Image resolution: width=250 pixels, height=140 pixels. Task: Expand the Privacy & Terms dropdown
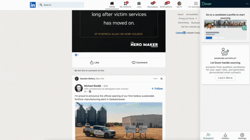188,18
